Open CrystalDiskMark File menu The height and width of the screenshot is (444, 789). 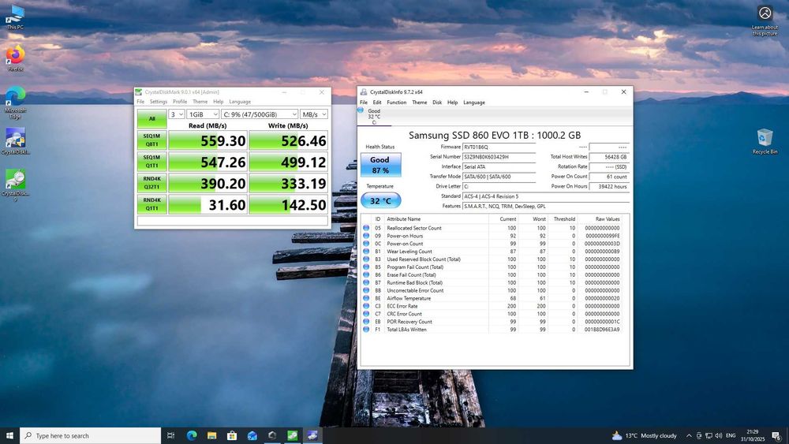pos(140,102)
